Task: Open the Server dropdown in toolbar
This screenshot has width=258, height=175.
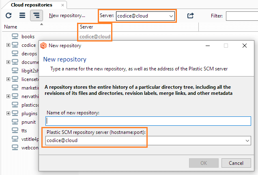Action: (x=171, y=16)
